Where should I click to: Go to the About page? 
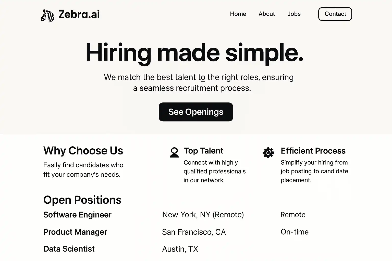pos(266,14)
